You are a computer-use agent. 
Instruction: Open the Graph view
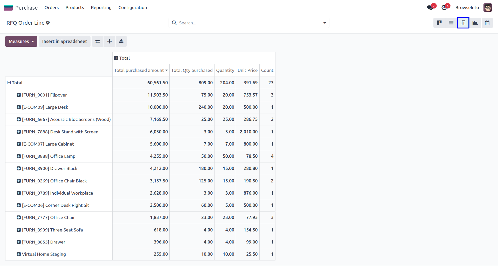(x=475, y=23)
